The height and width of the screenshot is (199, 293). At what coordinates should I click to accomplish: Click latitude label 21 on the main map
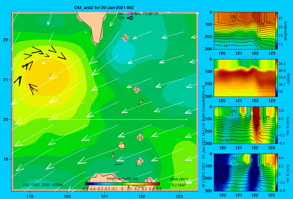coord(6,80)
